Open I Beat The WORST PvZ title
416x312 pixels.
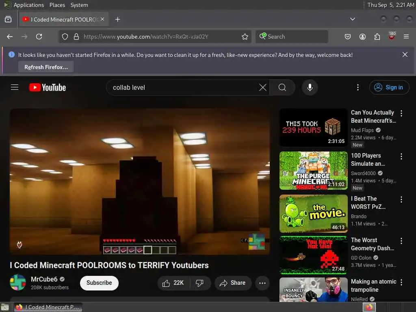tap(368, 202)
